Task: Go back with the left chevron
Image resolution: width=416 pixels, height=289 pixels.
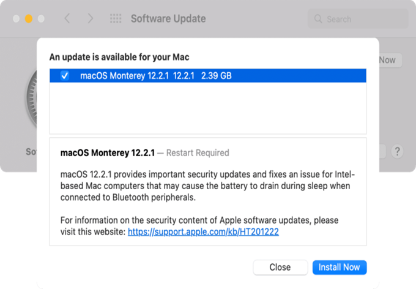Action: (x=67, y=19)
